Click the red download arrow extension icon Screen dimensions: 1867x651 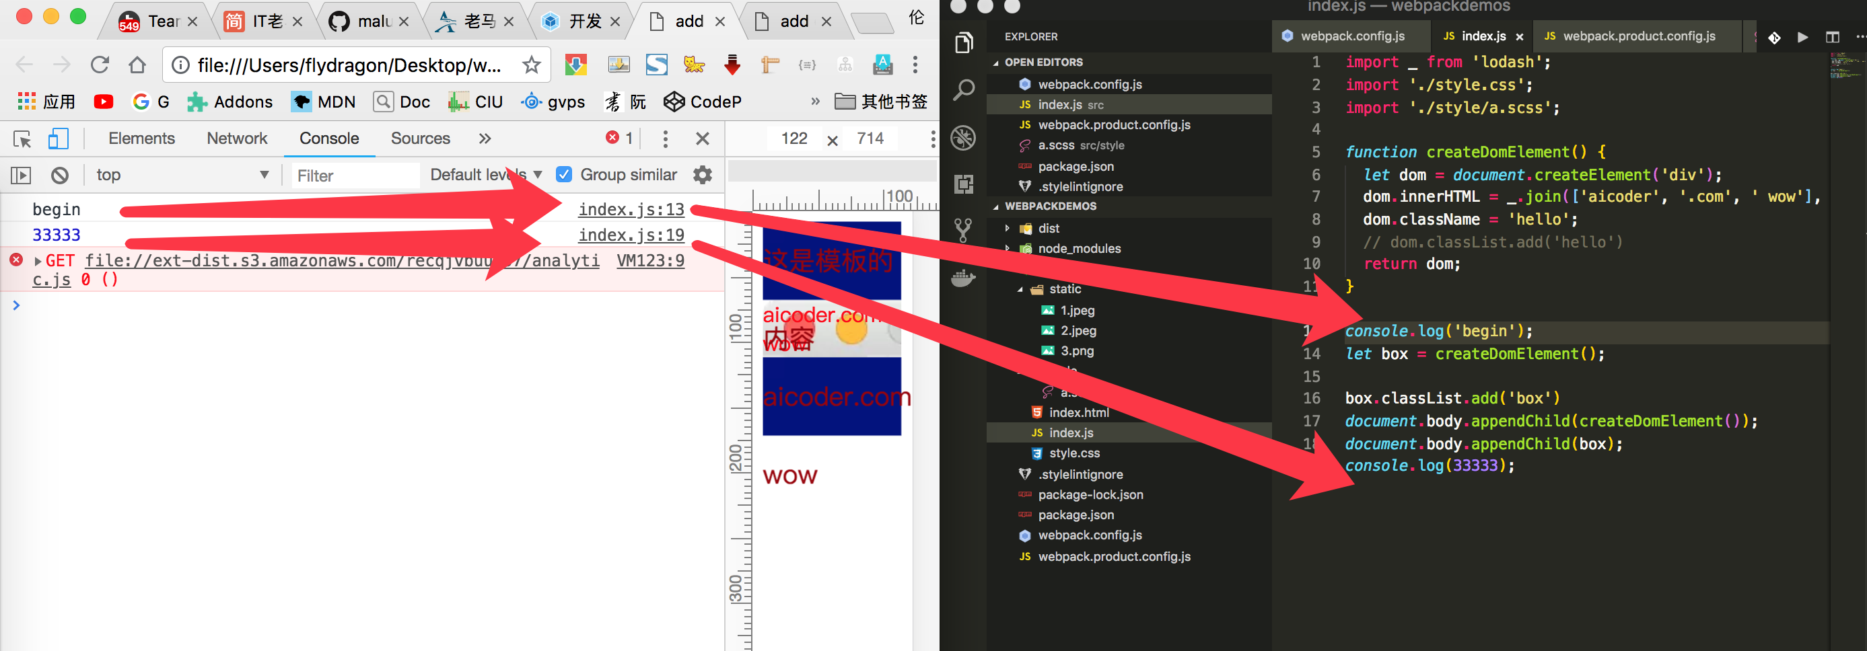pyautogui.click(x=732, y=65)
